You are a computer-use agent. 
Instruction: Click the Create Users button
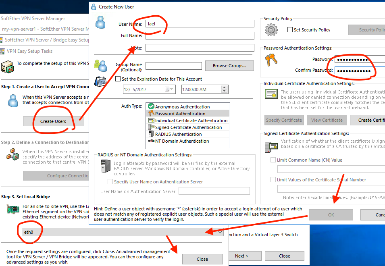53,121
